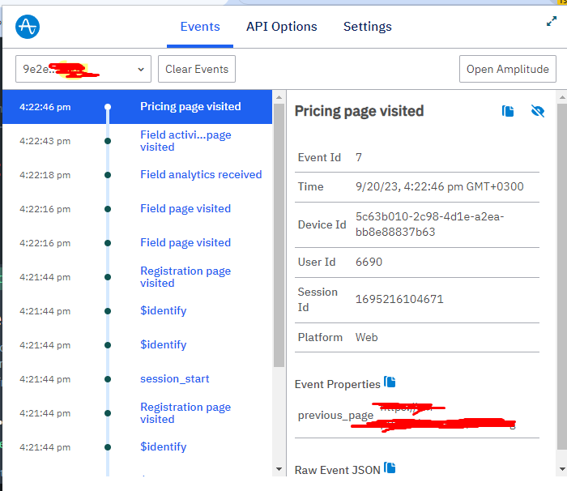Click the details panel scroll down arrow
This screenshot has width=567, height=491.
[562, 469]
